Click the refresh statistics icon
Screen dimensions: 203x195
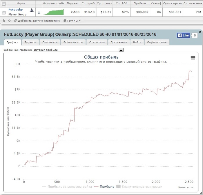[x=10, y=21]
